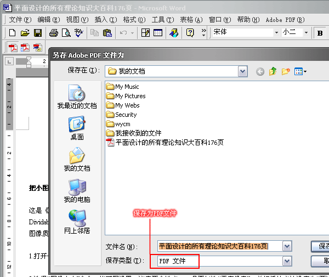
Task: Click Convert to Adobe PDF icon
Action: click(13, 48)
